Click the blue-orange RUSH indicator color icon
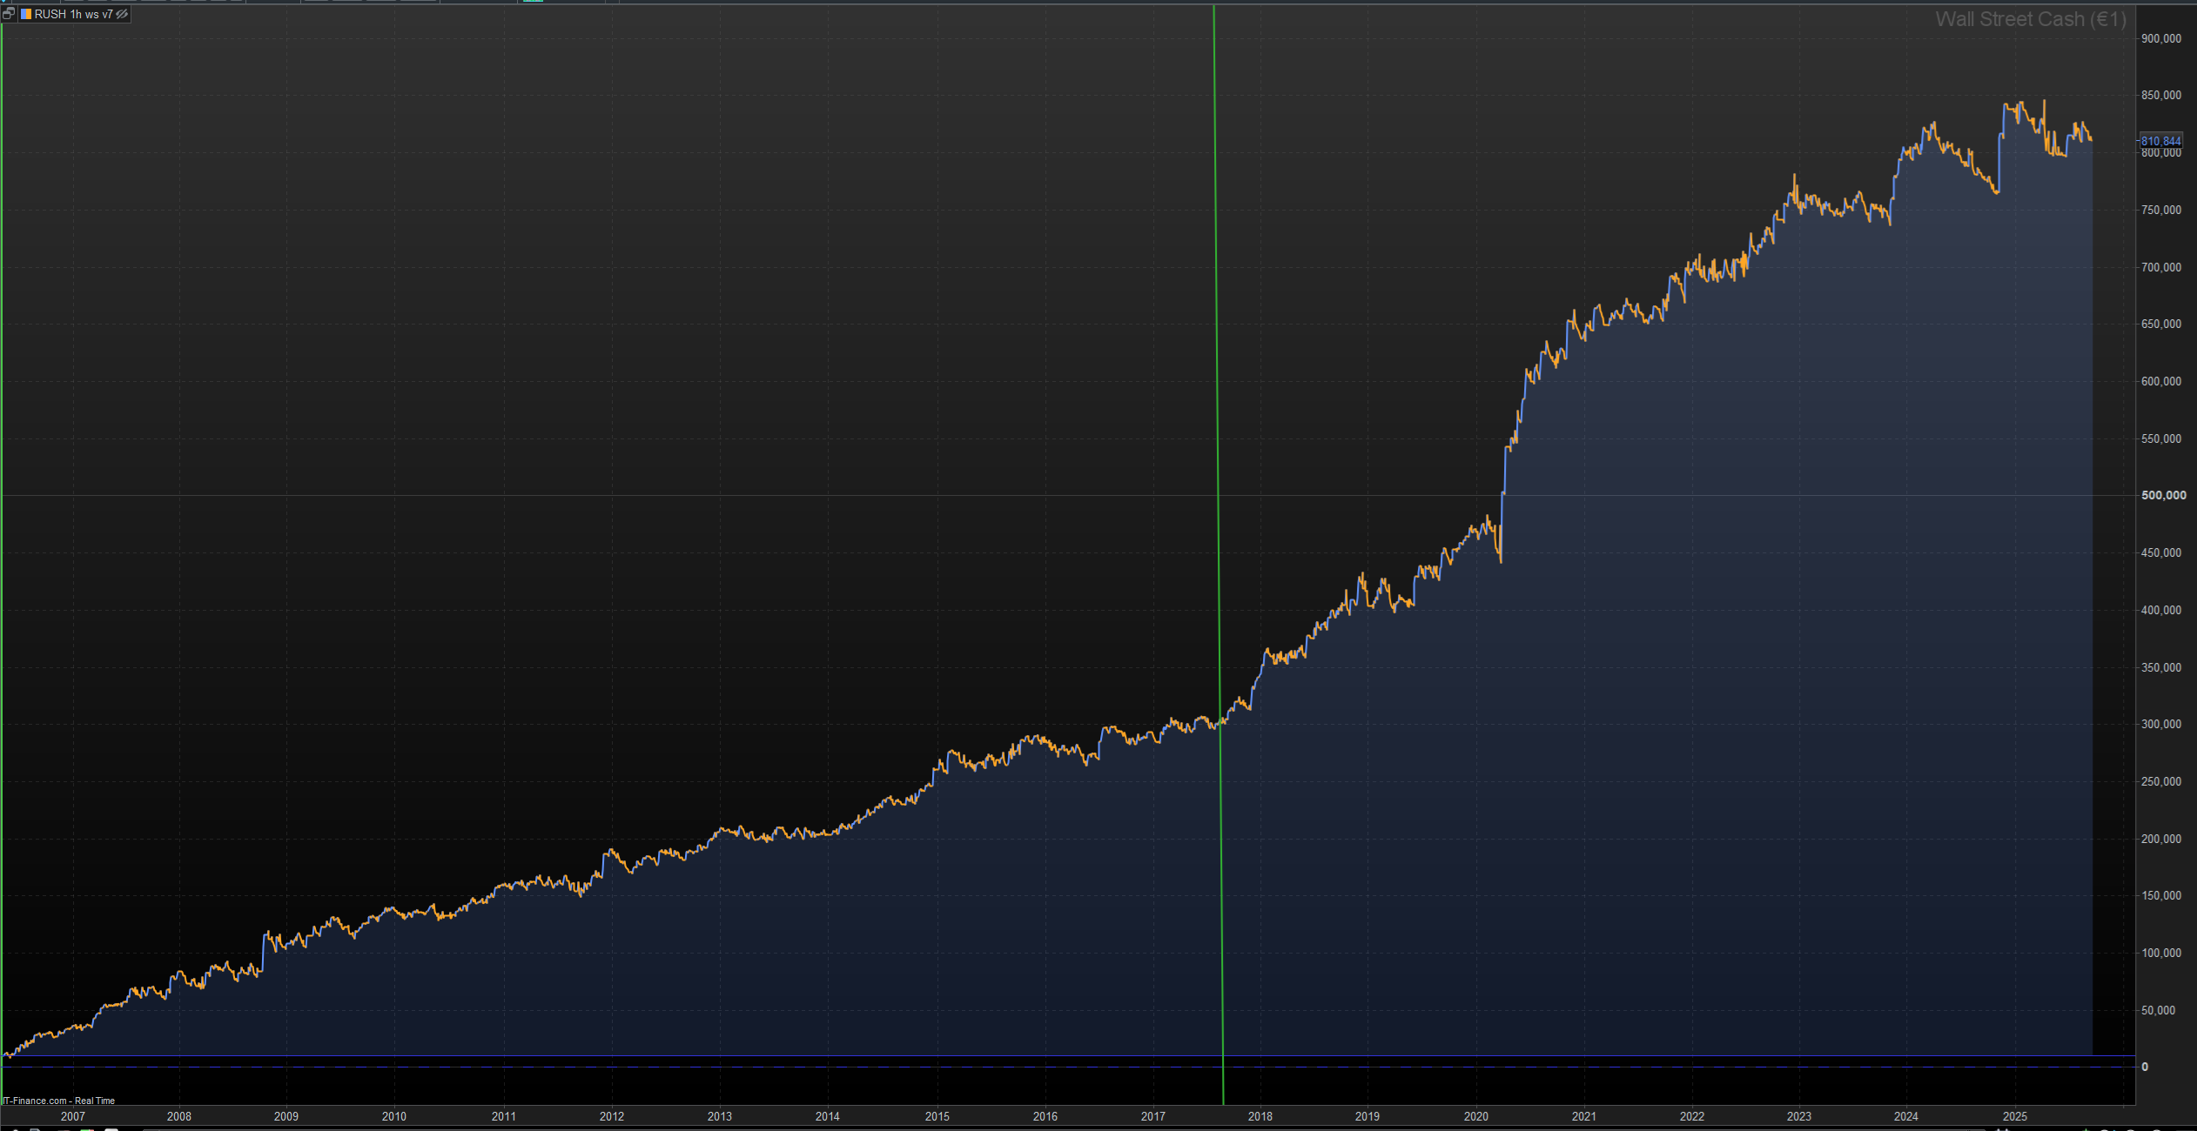The height and width of the screenshot is (1131, 2197). 26,14
